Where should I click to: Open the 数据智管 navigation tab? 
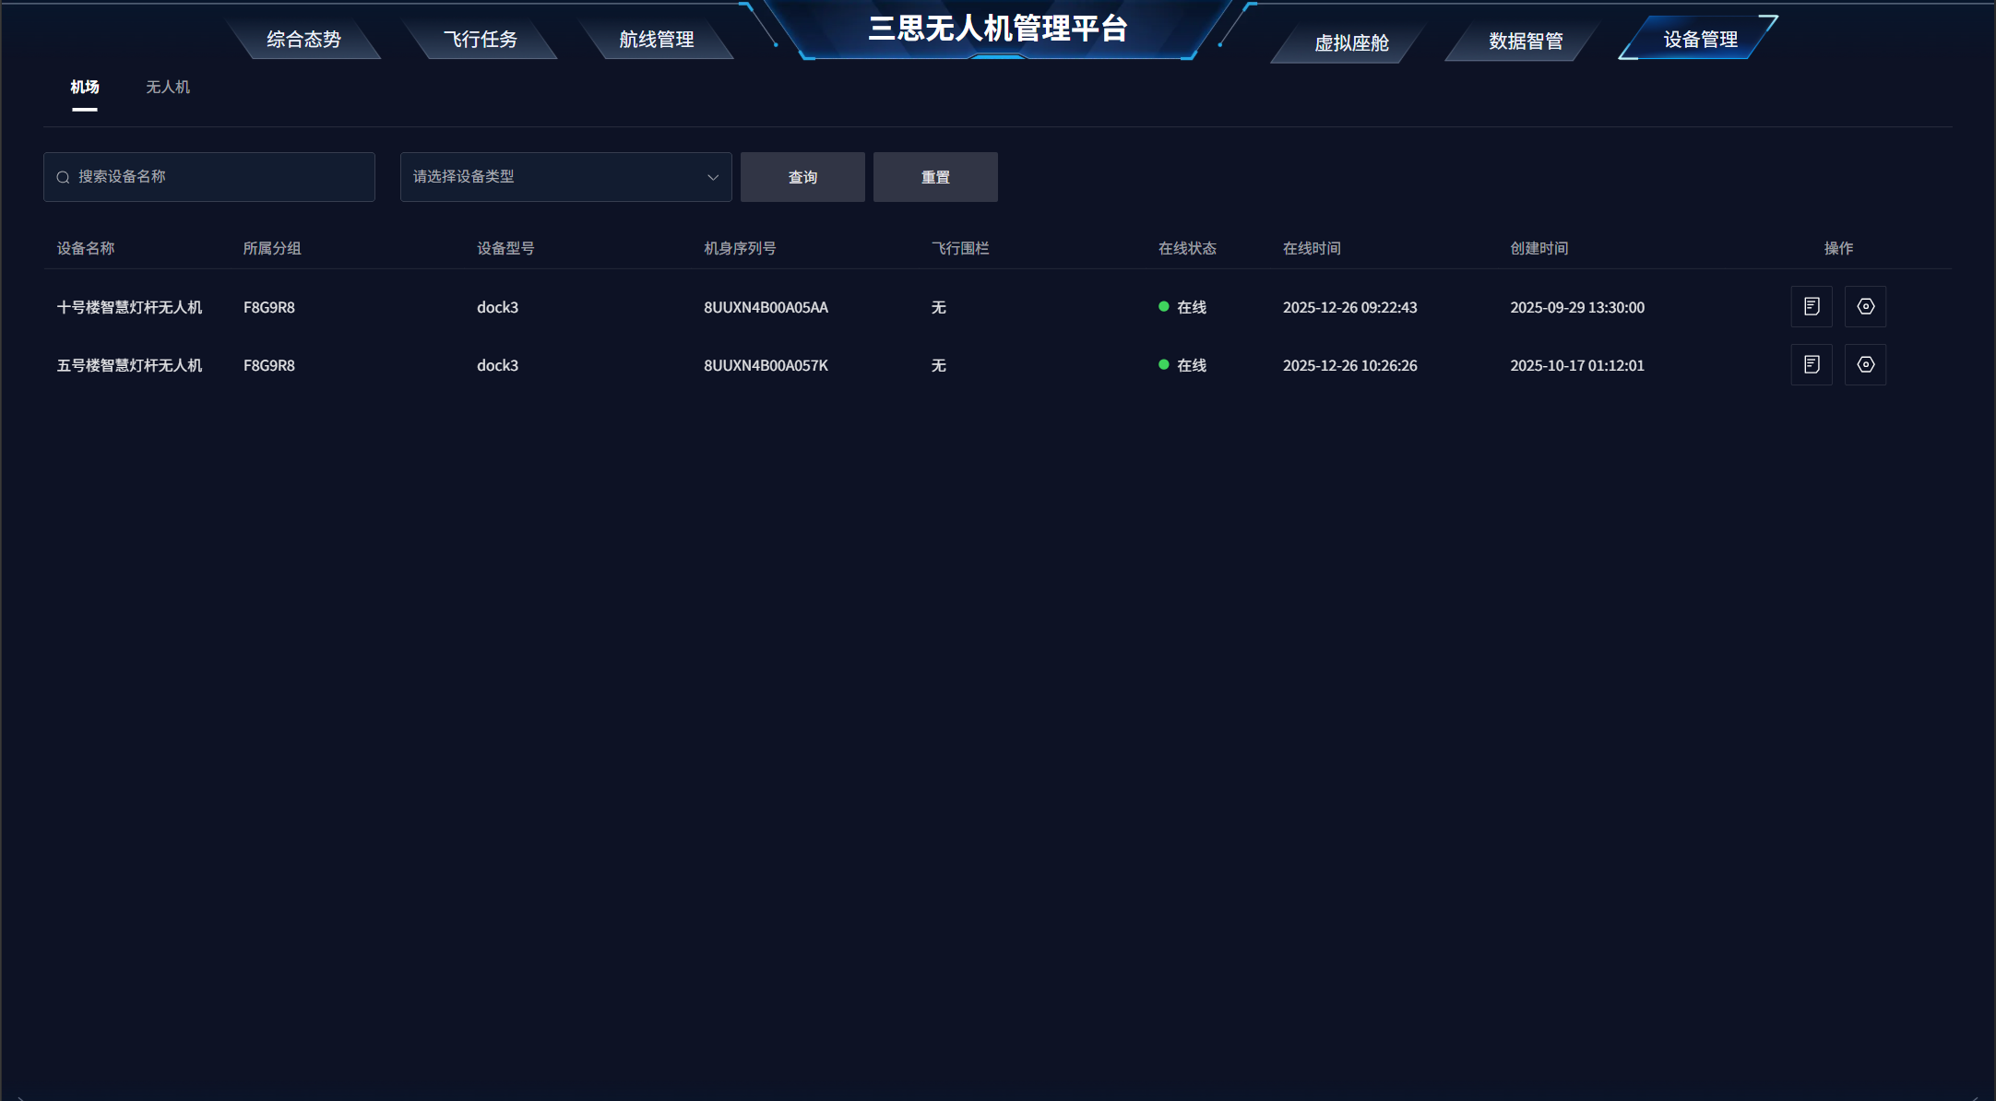[x=1525, y=41]
